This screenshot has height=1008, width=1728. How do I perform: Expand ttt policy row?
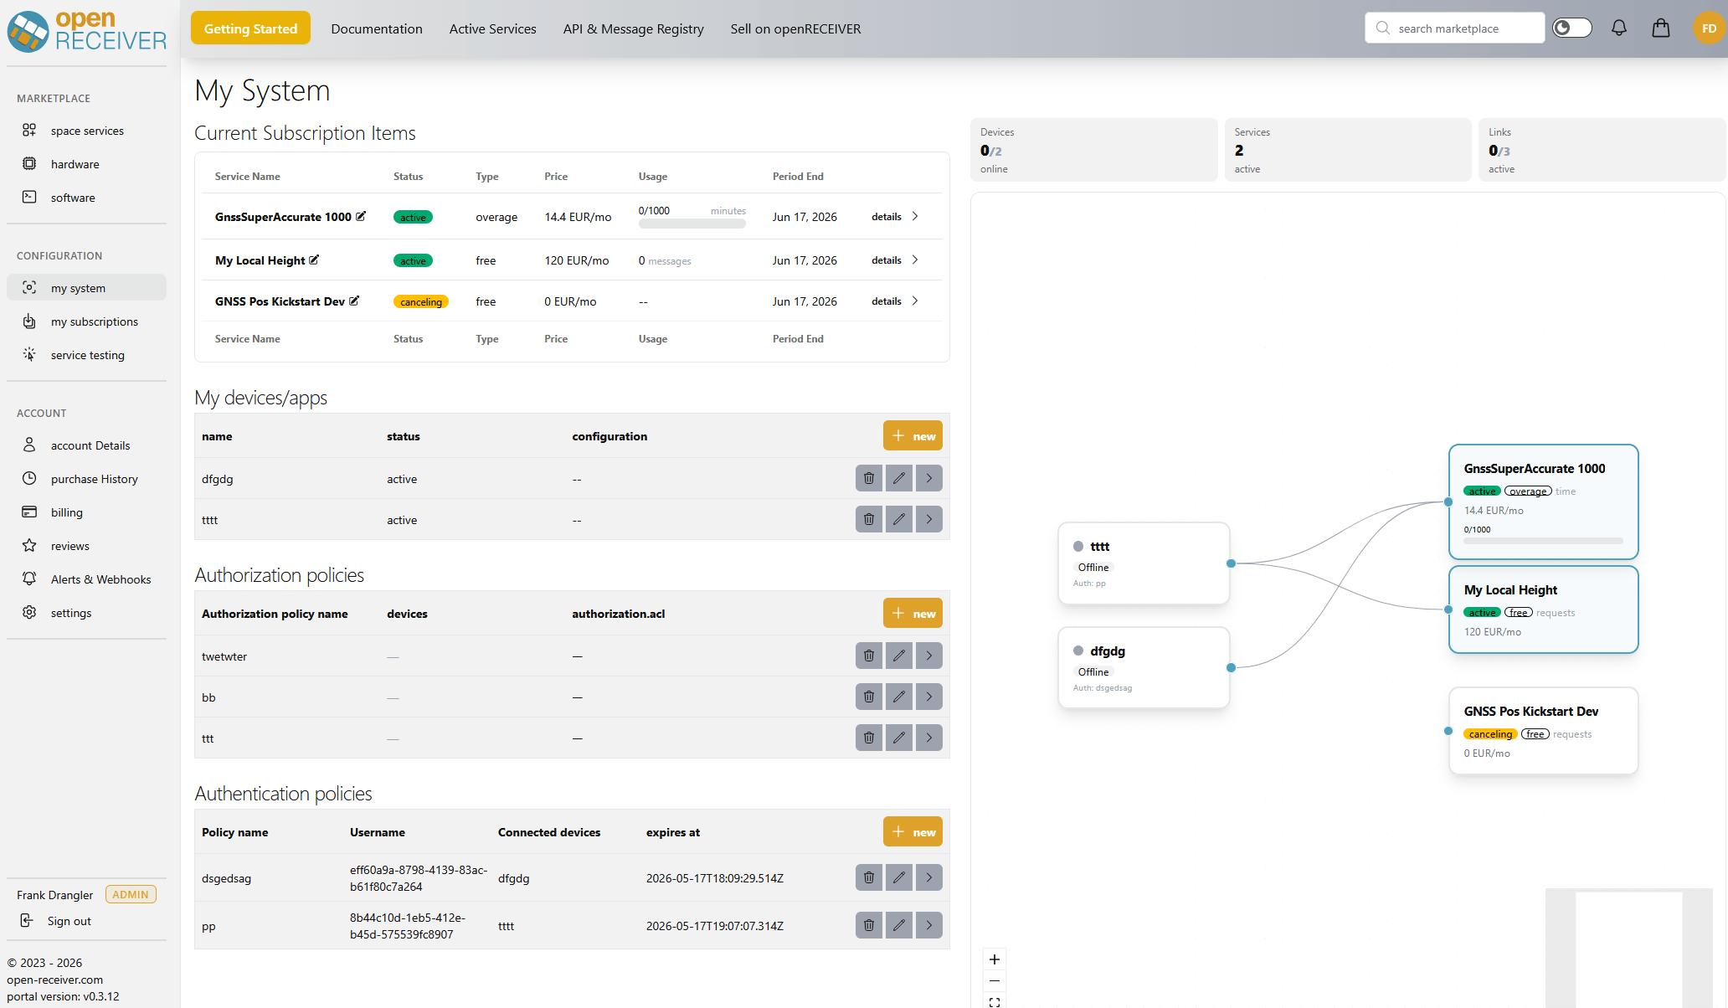(x=929, y=738)
